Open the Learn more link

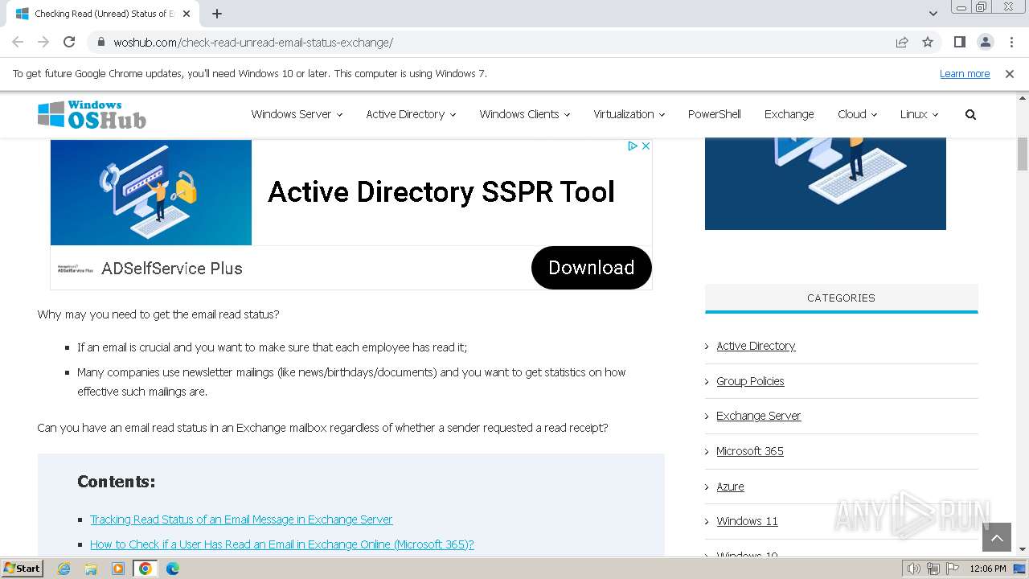click(965, 74)
